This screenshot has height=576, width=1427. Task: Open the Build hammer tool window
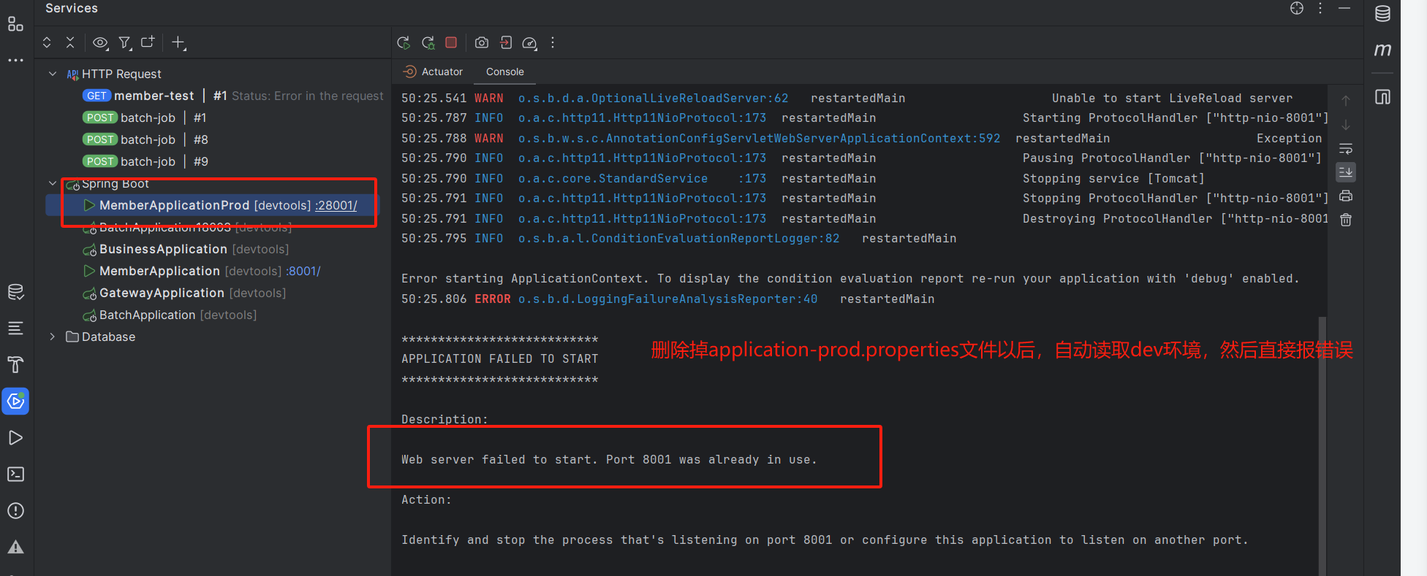tap(15, 364)
